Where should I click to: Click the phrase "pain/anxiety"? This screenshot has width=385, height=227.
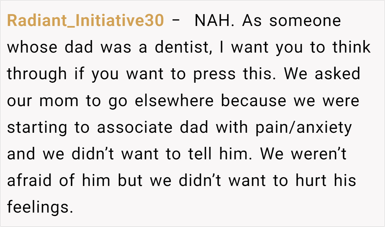(304, 128)
